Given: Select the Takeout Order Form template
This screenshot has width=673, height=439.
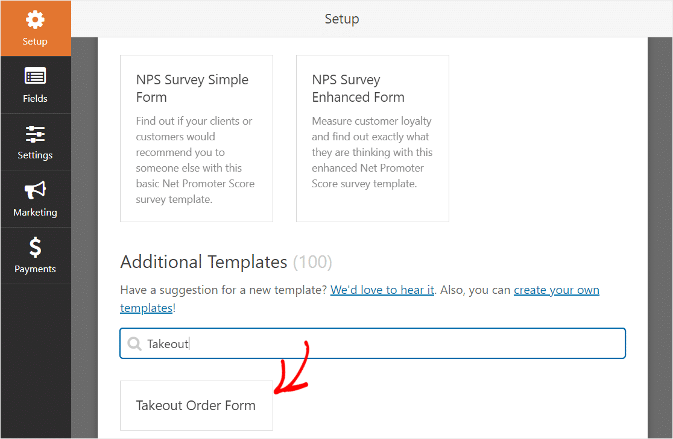Looking at the screenshot, I should [x=197, y=405].
